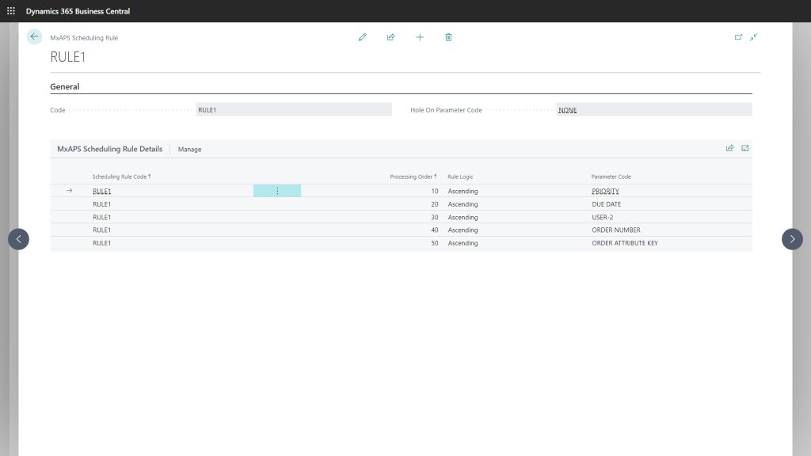The image size is (811, 456).
Task: Sort by the Processing Order column header
Action: click(413, 176)
